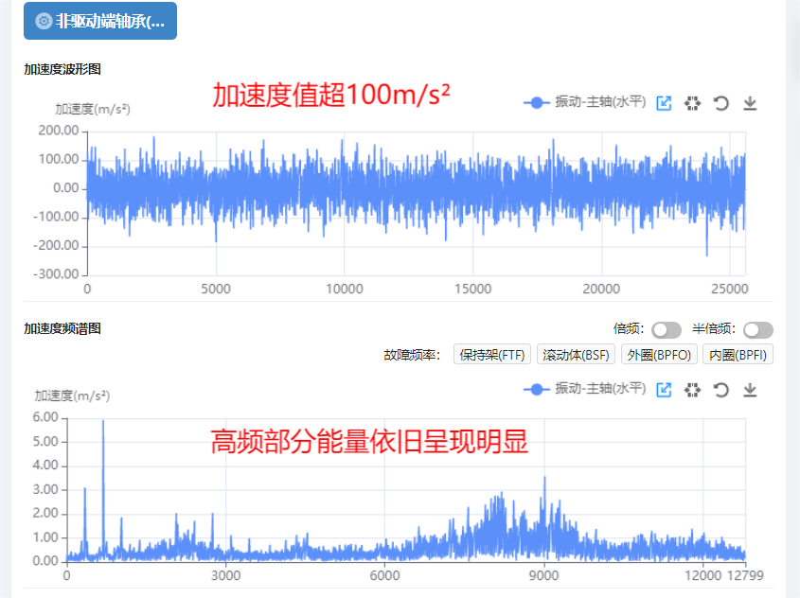The image size is (800, 598).
Task: Refresh the acceleration spectrum chart
Action: coord(721,390)
